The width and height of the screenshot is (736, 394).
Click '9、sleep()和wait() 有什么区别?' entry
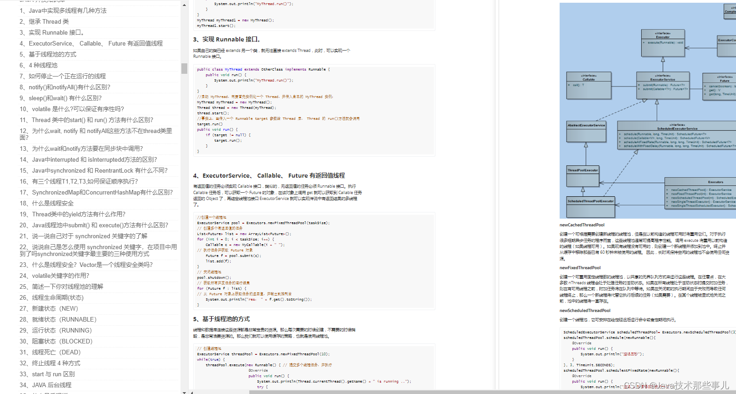click(x=61, y=98)
